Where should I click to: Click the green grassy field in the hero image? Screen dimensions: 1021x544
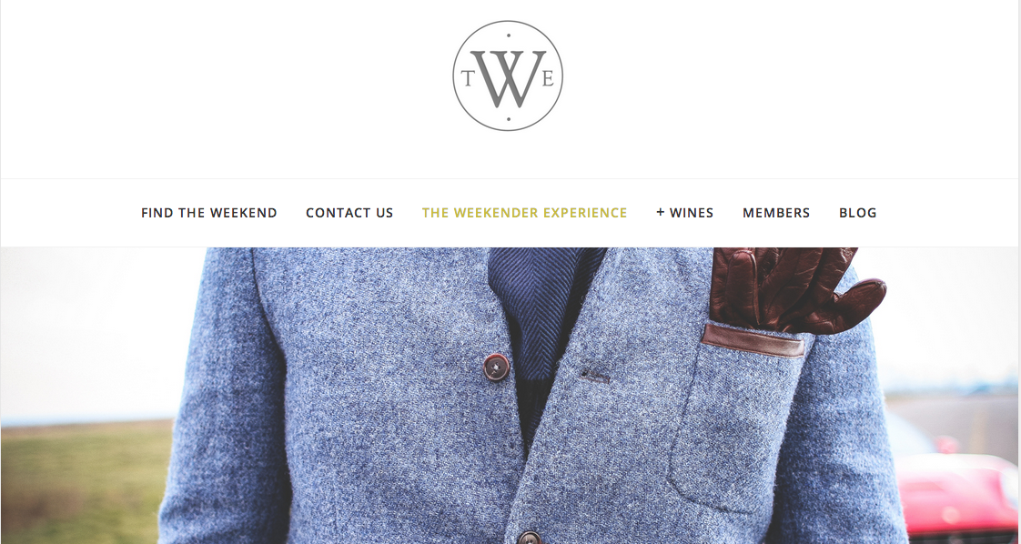86,481
